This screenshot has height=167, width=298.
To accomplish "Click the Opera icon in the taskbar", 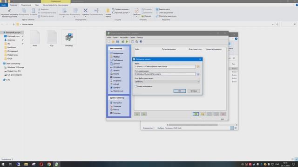I will click(41, 164).
